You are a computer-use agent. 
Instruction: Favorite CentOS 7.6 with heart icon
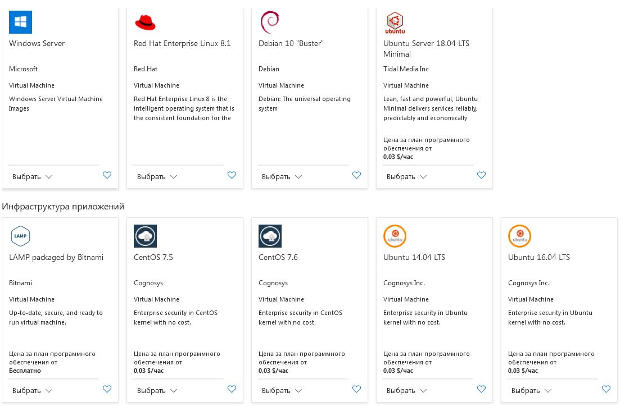click(357, 389)
